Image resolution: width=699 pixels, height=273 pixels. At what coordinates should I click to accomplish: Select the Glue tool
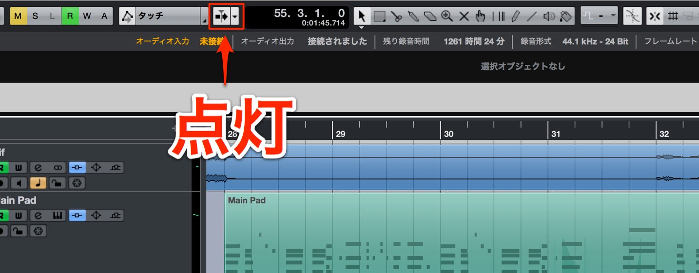point(413,16)
